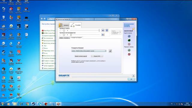
Task: Open NVIDIA Control Panel entry
Action: pyautogui.click(x=48, y=33)
